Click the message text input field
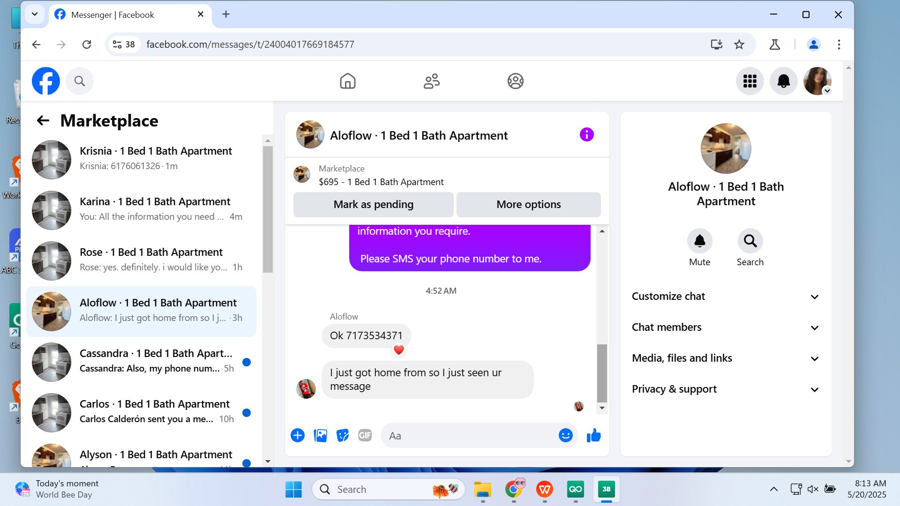This screenshot has height=506, width=900. coord(469,436)
